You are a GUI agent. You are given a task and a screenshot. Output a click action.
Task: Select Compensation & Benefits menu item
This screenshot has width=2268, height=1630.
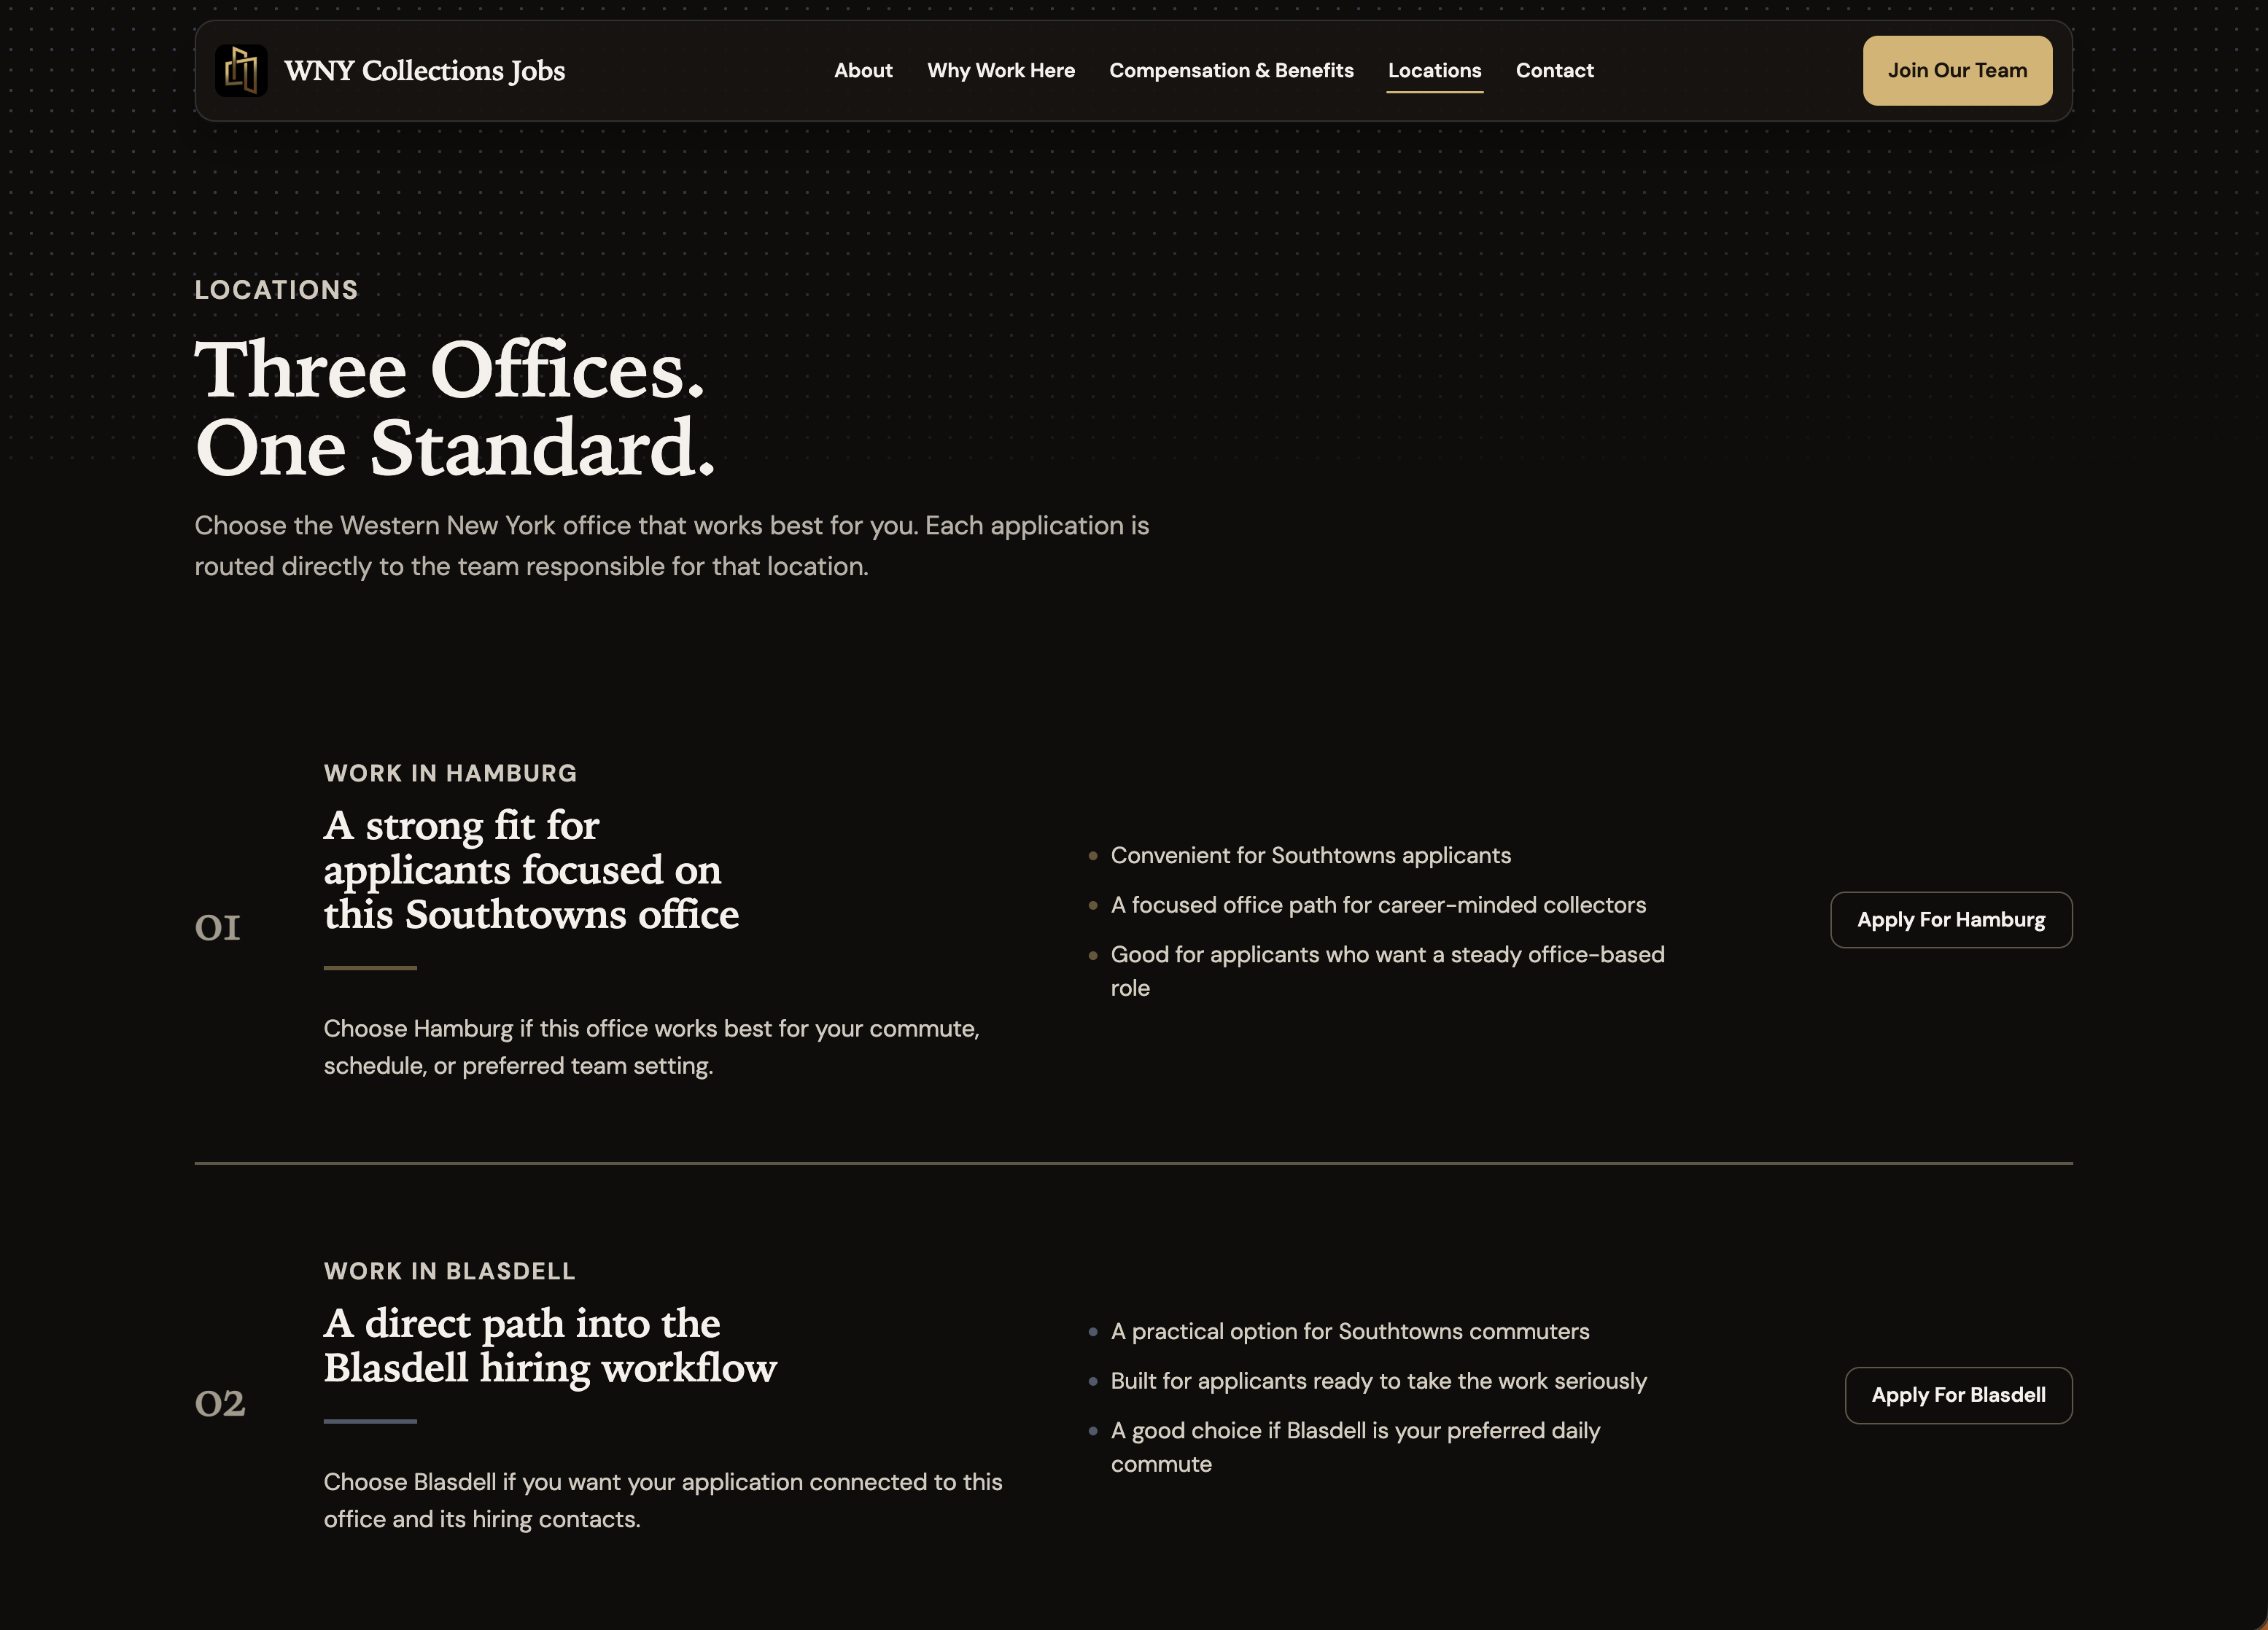point(1231,71)
